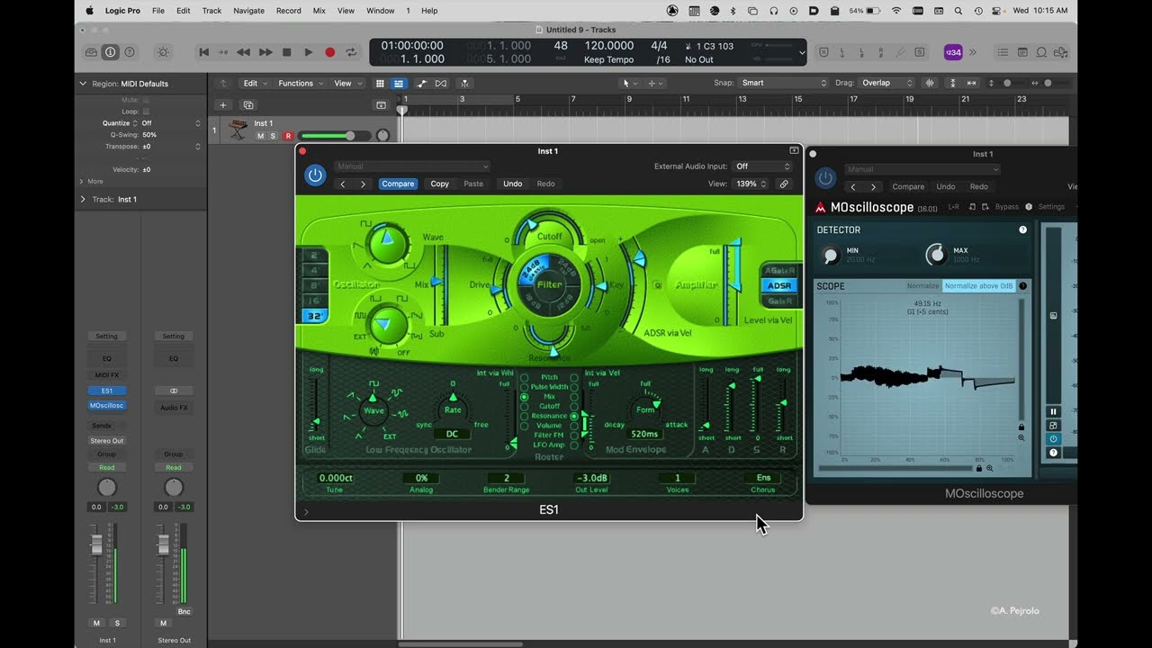Open the Mix menu
The height and width of the screenshot is (648, 1152).
click(x=319, y=11)
